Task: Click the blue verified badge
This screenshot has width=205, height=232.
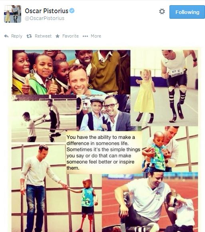Action: 72,11
